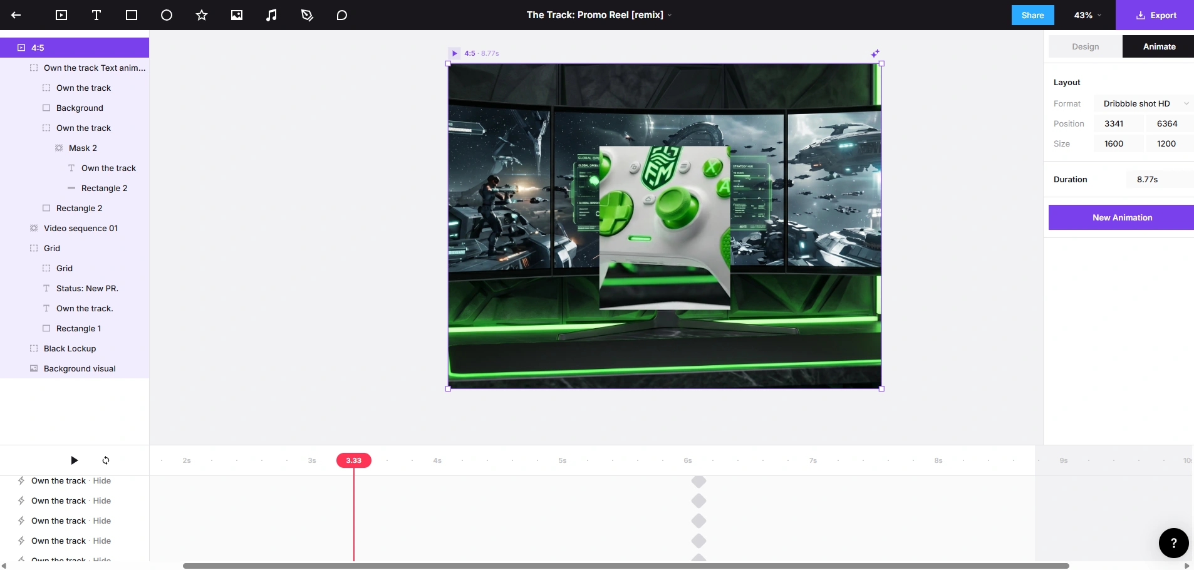This screenshot has width=1194, height=570.
Task: Click the Size width field showing 1600
Action: (x=1119, y=143)
